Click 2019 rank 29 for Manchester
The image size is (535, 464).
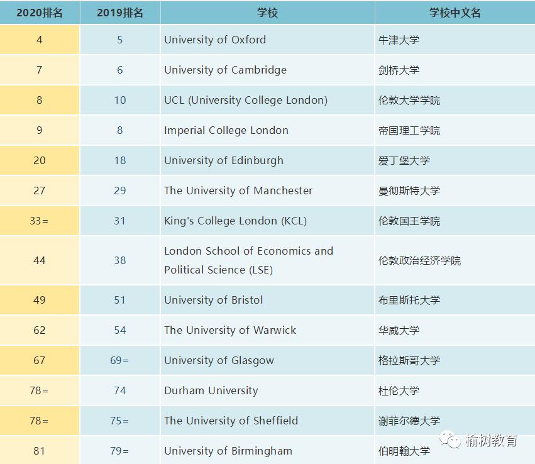120,191
